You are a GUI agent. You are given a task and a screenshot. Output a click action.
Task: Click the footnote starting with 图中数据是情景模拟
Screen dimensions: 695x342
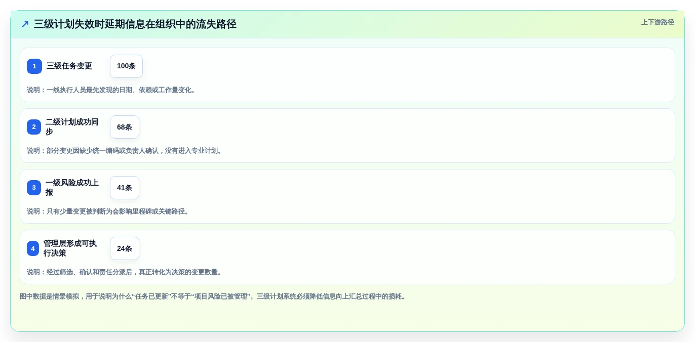(x=214, y=296)
